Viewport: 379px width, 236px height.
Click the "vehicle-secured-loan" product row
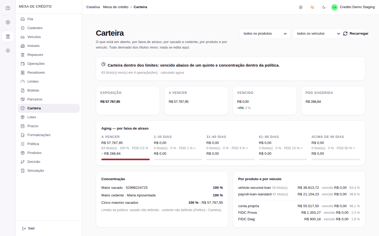tap(299, 188)
